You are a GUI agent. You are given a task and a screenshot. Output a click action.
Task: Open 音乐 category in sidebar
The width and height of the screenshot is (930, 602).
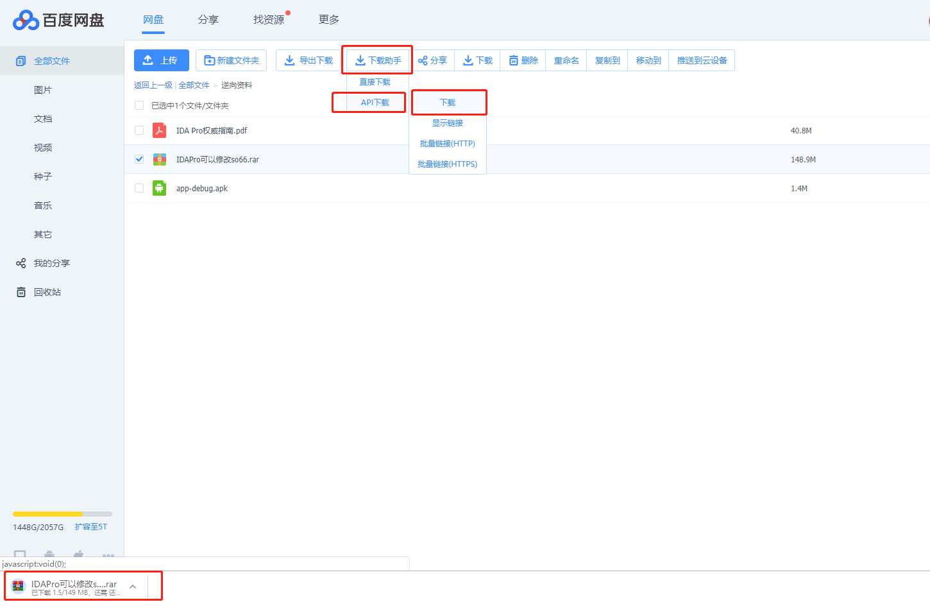43,205
